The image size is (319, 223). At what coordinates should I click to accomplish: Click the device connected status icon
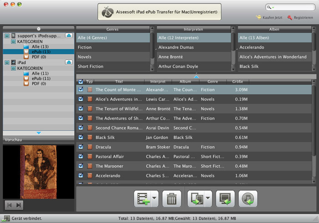coord(5,219)
